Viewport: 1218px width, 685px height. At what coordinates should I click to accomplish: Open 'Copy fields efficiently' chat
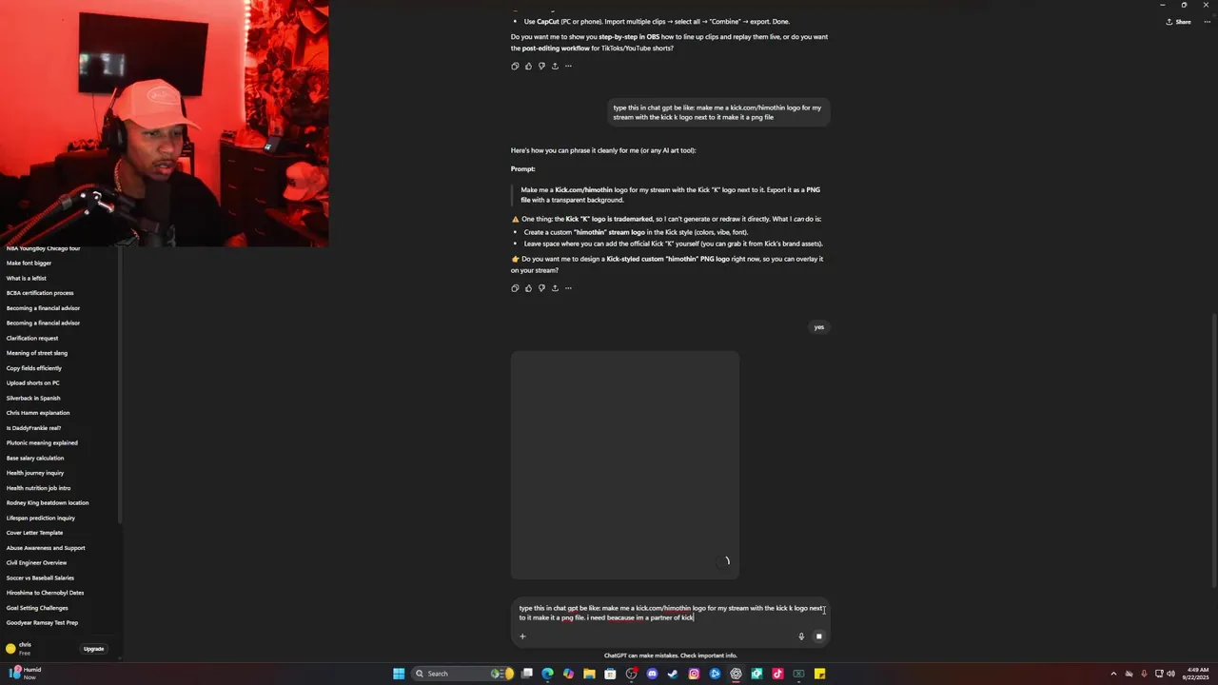click(34, 368)
